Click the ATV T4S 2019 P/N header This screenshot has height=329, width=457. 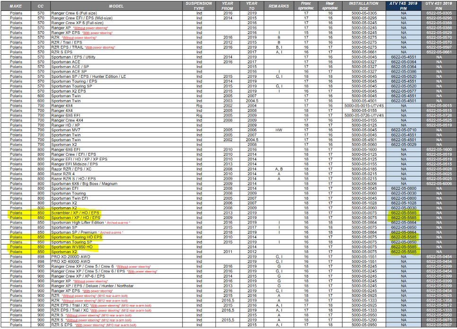click(404, 6)
